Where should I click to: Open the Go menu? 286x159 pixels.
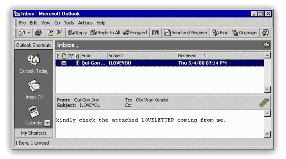pyautogui.click(x=57, y=23)
